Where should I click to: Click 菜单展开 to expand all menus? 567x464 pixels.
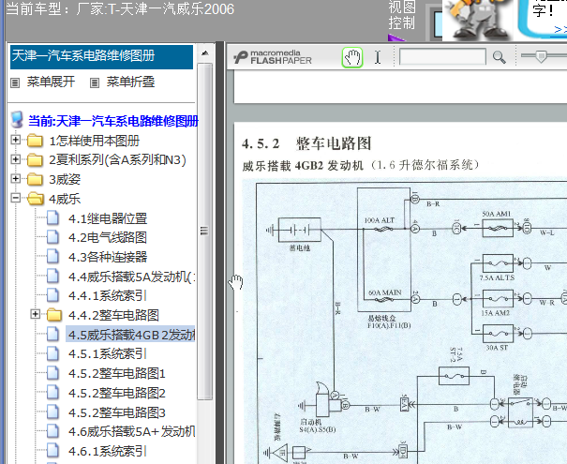(51, 82)
